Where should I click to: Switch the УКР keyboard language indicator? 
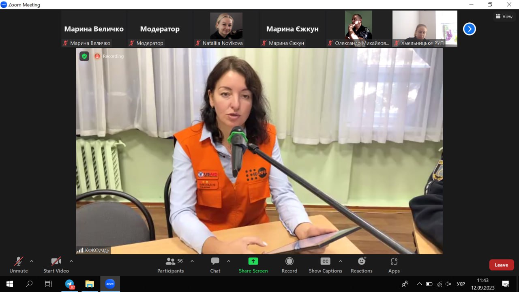click(x=461, y=284)
